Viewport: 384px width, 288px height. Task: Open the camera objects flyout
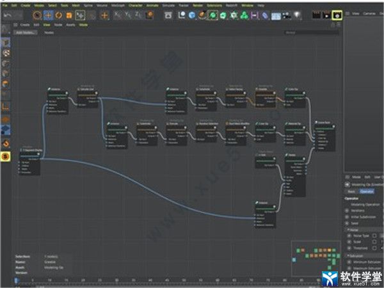point(286,15)
